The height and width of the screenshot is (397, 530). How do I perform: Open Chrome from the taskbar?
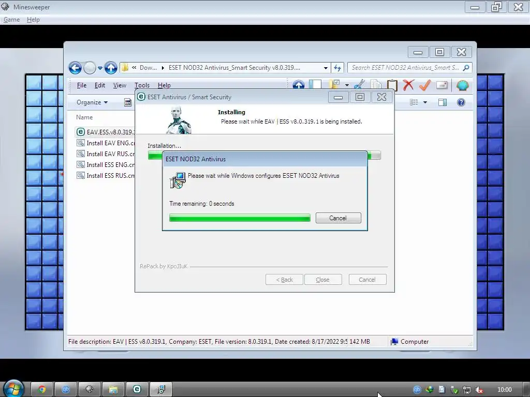tap(42, 389)
